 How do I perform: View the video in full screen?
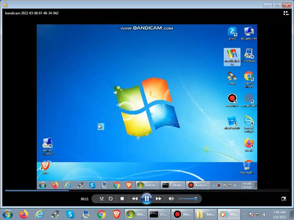[x=284, y=199]
